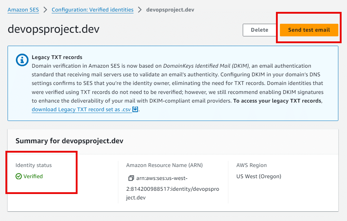This screenshot has width=347, height=221.
Task: Click the Amazon Resource Name (ARN) label
Action: tap(164, 165)
